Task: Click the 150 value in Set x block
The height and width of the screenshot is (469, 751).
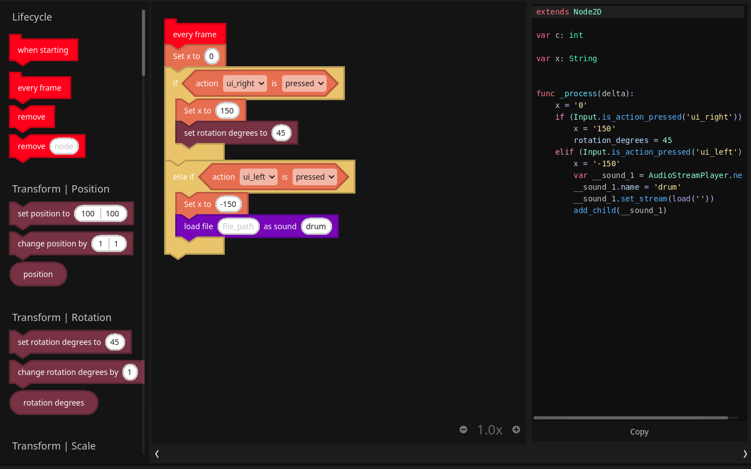Action: [227, 111]
